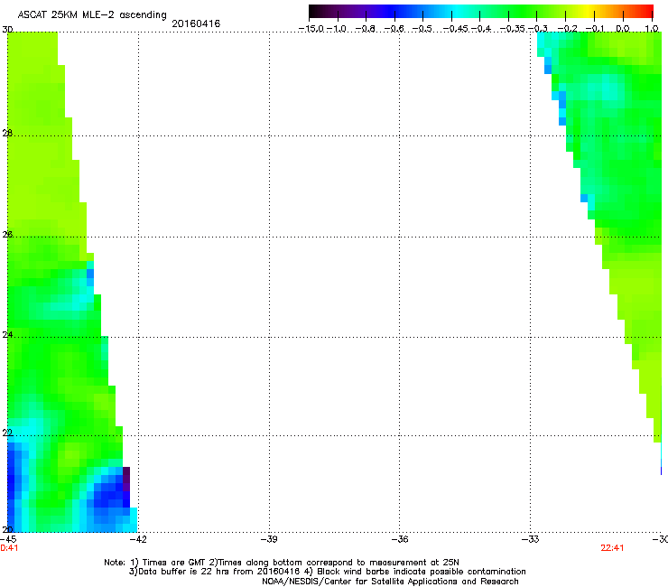
Task: Click the "-0.8" color bar label
Action: pos(366,29)
